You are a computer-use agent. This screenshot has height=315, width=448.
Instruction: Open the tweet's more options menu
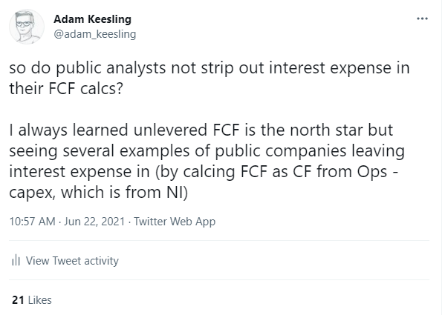click(x=422, y=18)
